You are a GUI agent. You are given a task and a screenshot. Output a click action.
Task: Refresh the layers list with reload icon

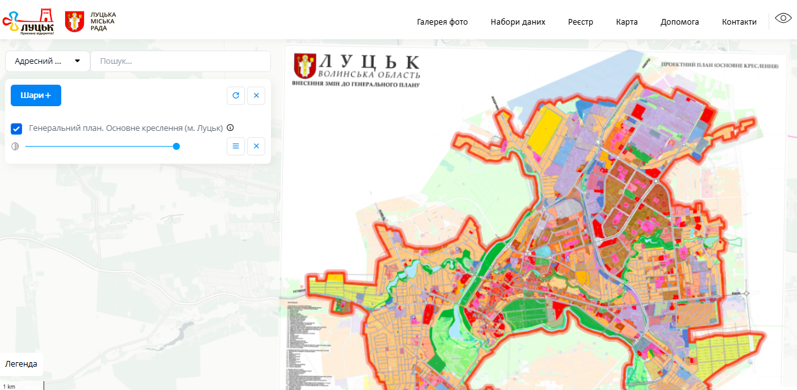(236, 95)
